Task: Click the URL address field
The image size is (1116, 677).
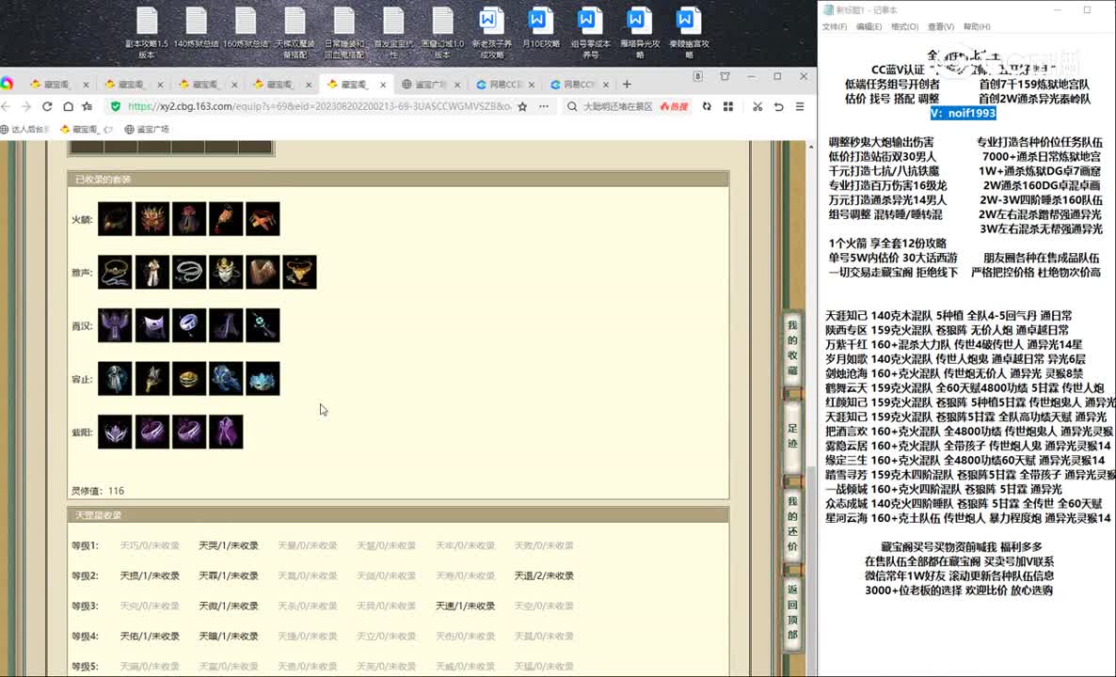Action: tap(319, 106)
